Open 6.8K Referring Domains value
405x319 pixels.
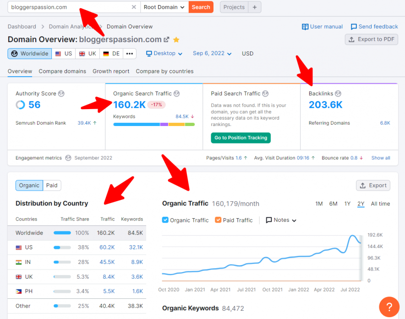pos(385,123)
